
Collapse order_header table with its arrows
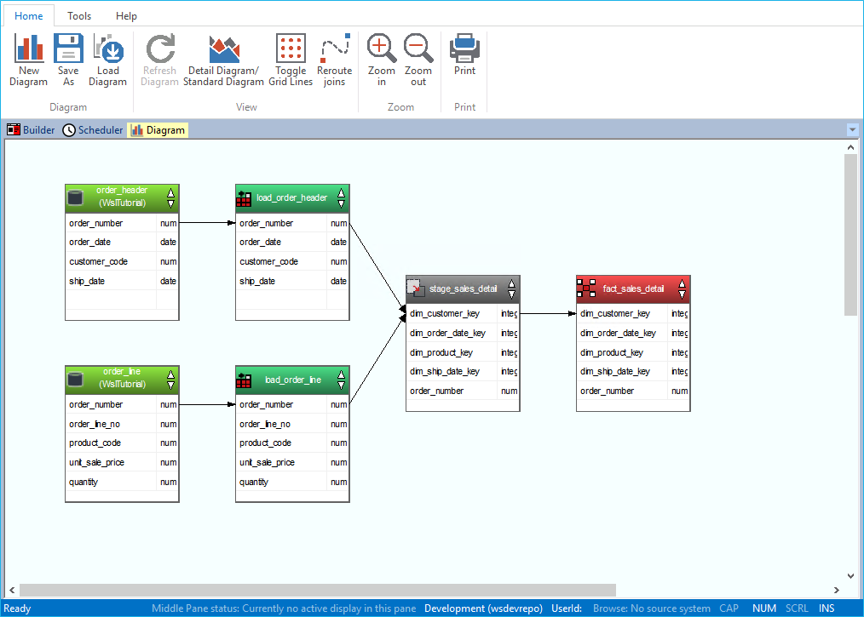pyautogui.click(x=170, y=197)
